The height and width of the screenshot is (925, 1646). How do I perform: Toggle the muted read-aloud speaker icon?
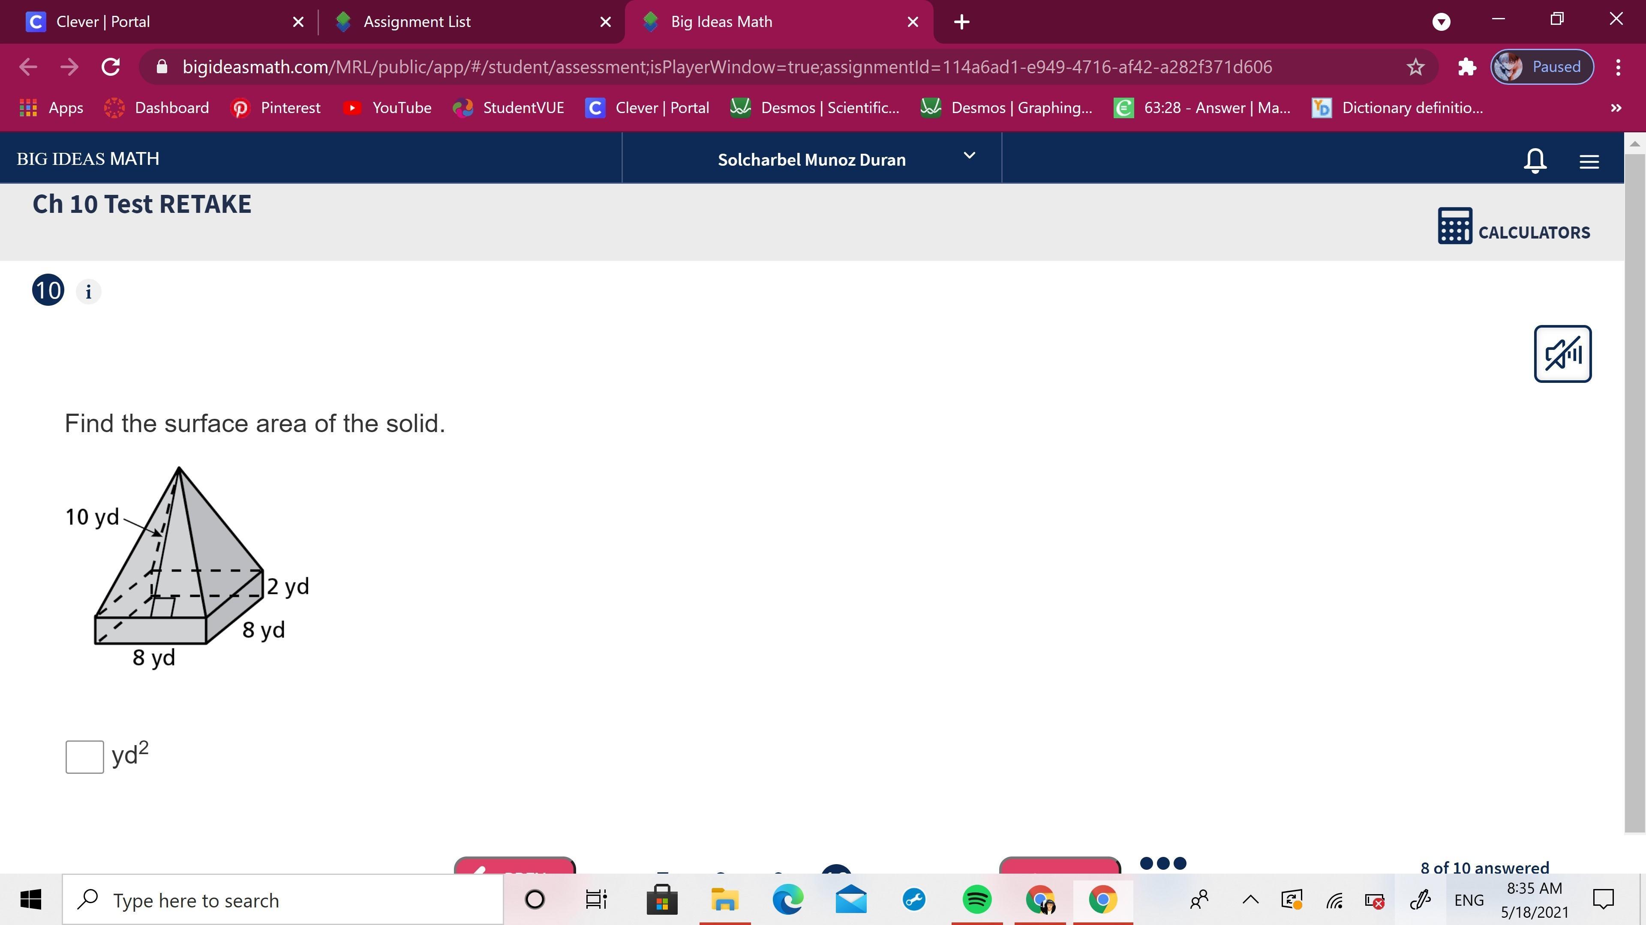tap(1562, 354)
